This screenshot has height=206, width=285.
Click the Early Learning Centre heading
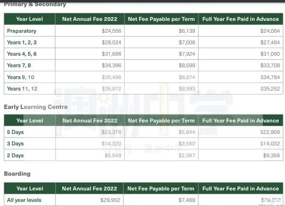coord(36,107)
